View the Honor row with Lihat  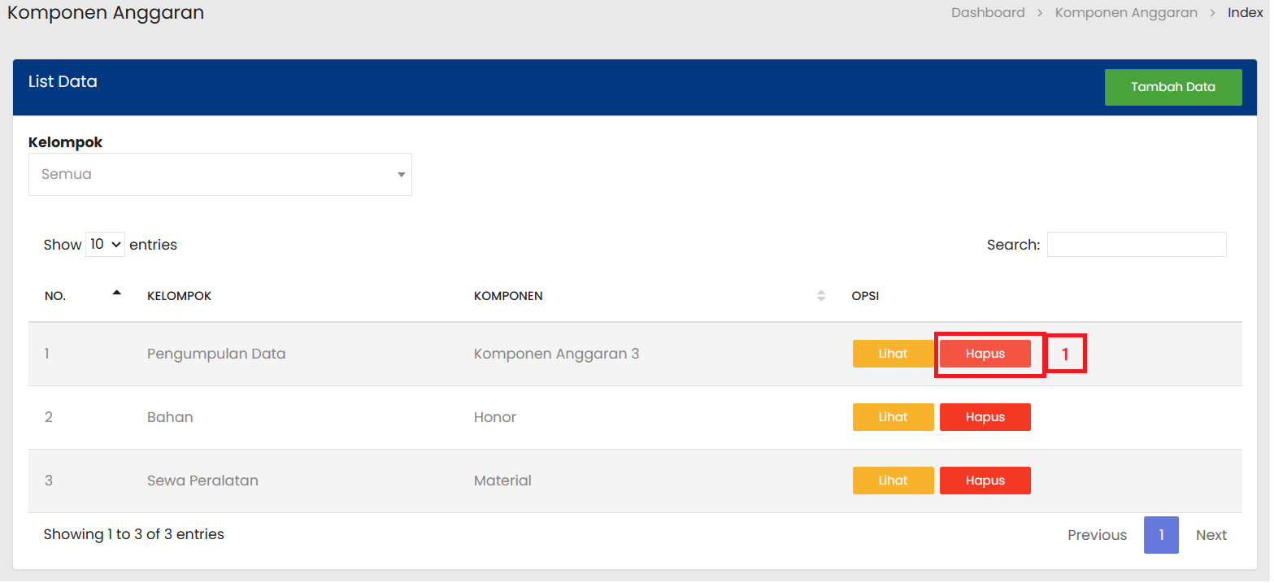(x=893, y=417)
